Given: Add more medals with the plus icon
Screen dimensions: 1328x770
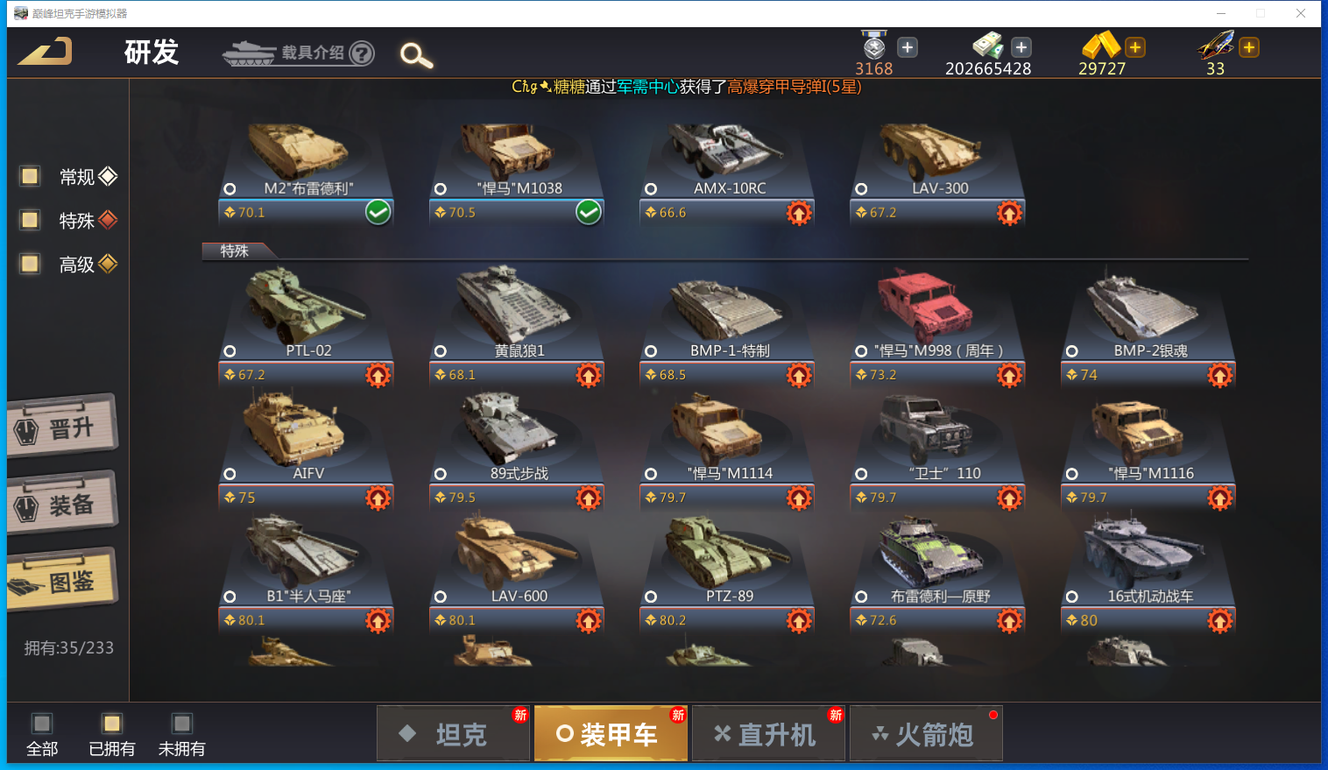Looking at the screenshot, I should pos(908,47).
